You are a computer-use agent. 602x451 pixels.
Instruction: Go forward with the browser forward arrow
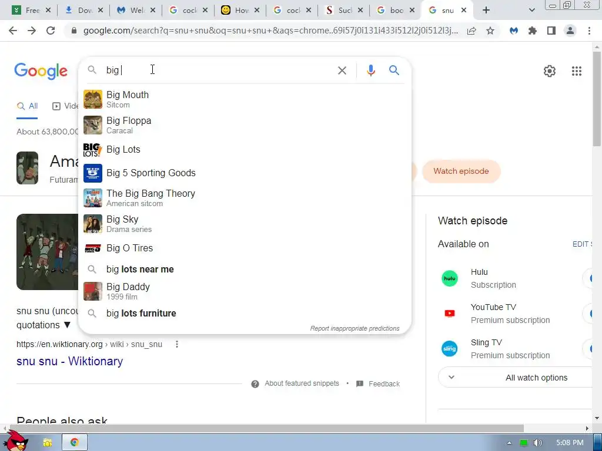[32, 31]
